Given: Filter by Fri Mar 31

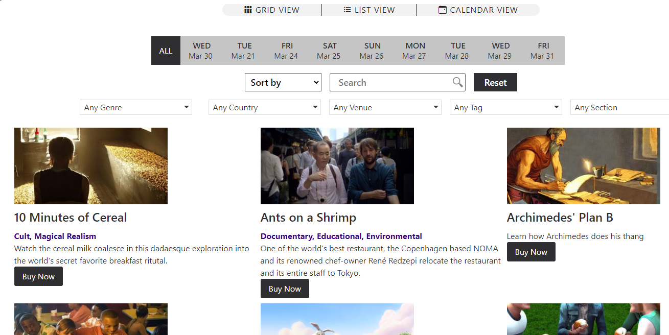Looking at the screenshot, I should tap(543, 51).
